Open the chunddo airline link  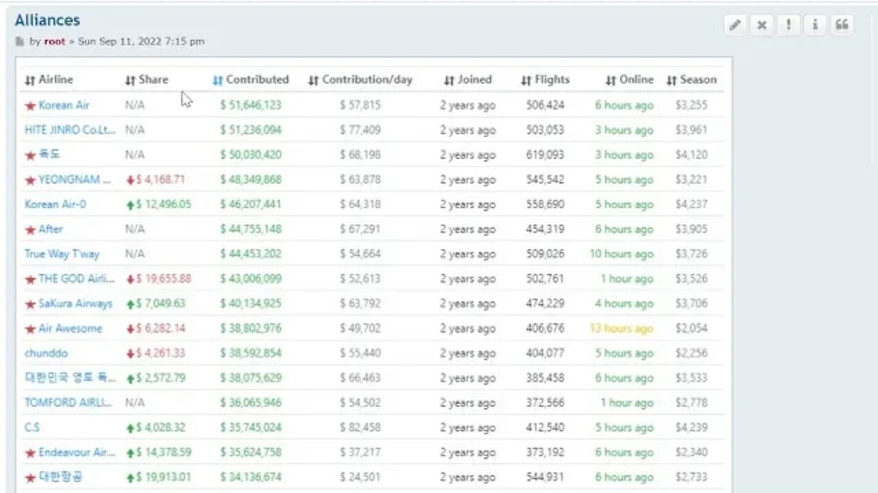coord(46,353)
